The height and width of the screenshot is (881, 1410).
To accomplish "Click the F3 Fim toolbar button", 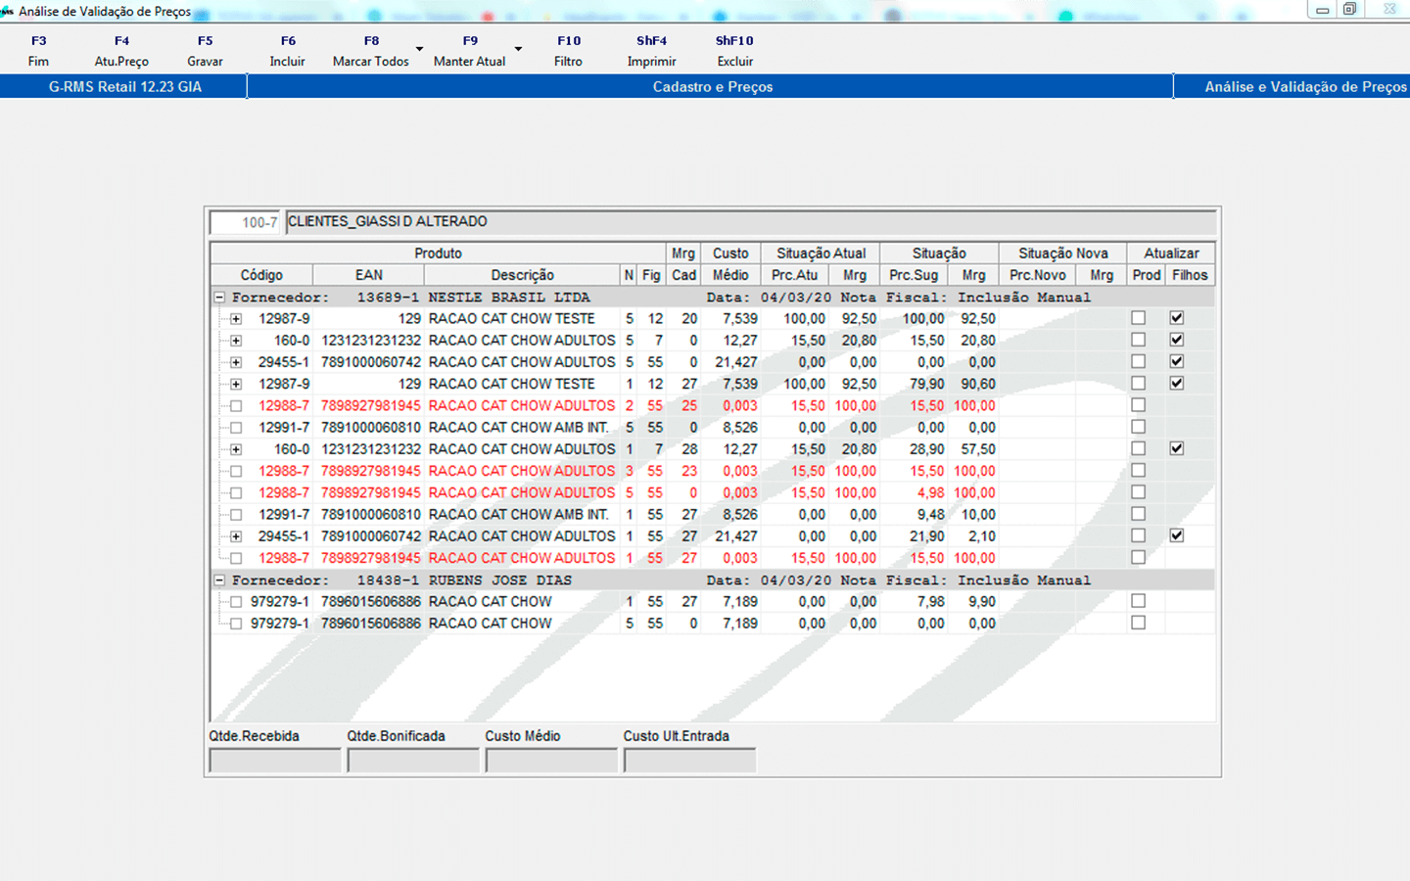I will [x=38, y=51].
